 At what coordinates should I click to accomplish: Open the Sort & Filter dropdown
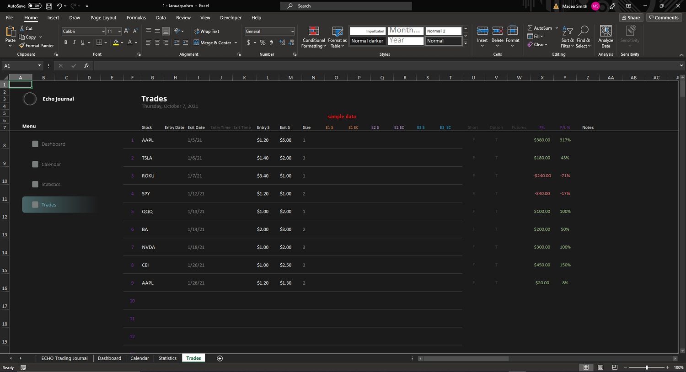567,37
